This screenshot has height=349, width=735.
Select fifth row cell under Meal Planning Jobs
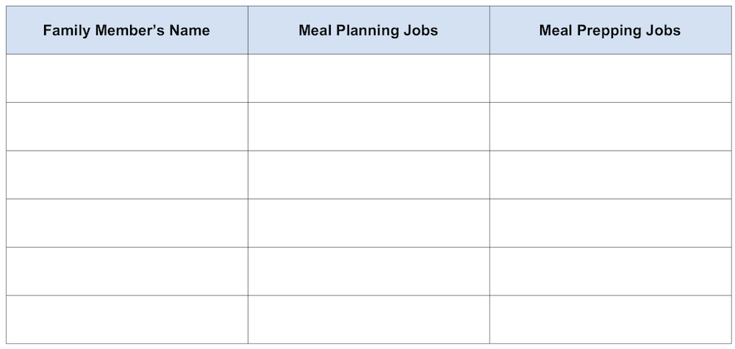point(368,271)
